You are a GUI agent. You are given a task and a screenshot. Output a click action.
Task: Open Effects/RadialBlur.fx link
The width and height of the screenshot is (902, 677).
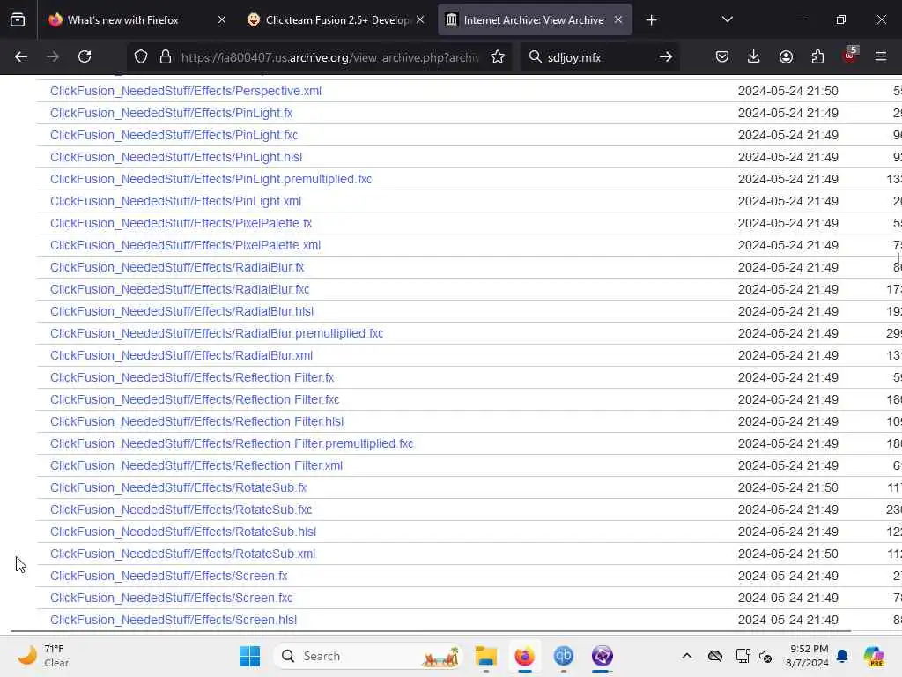176,267
